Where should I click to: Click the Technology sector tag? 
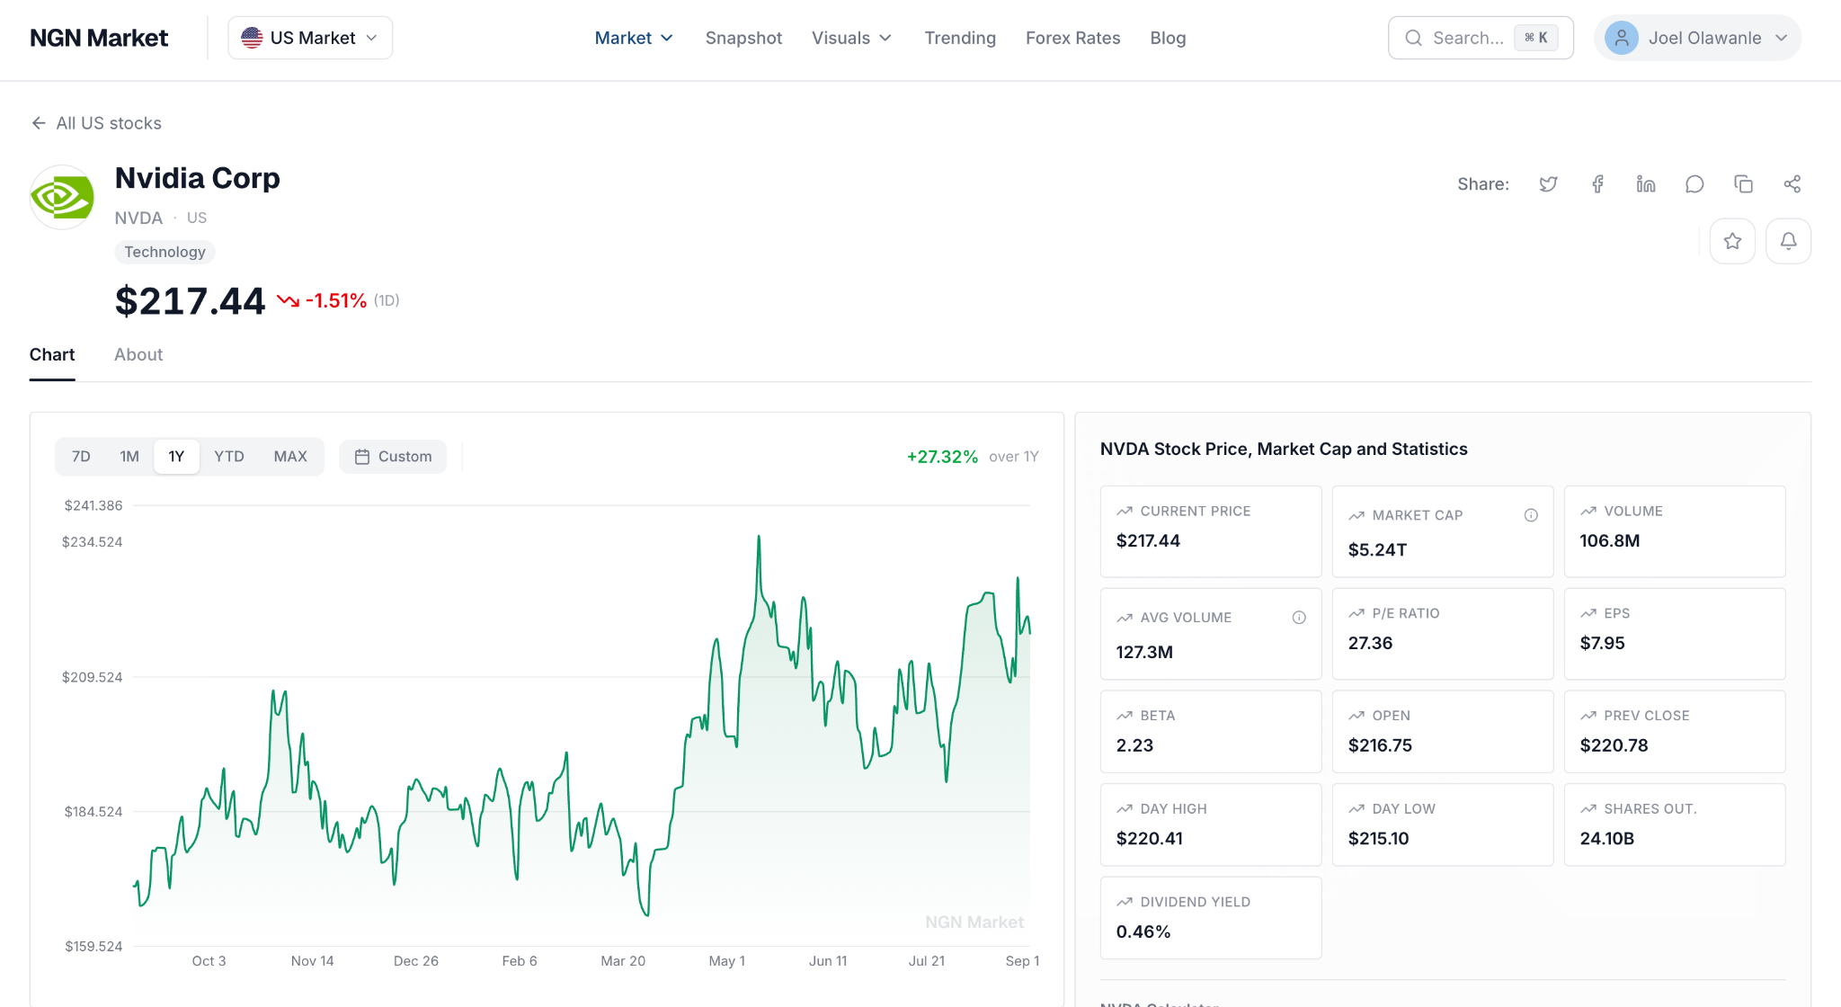coord(165,252)
